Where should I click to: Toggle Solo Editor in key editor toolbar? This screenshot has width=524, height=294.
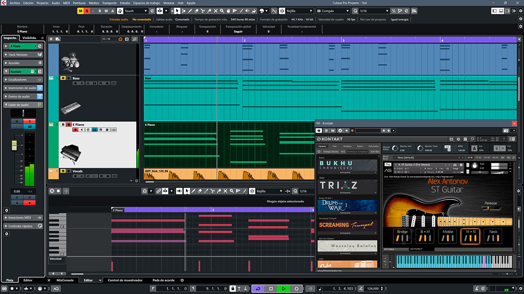(52, 191)
